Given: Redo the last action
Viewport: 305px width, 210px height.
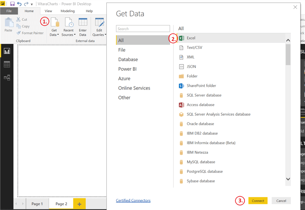Looking at the screenshot, I should (x=26, y=4).
